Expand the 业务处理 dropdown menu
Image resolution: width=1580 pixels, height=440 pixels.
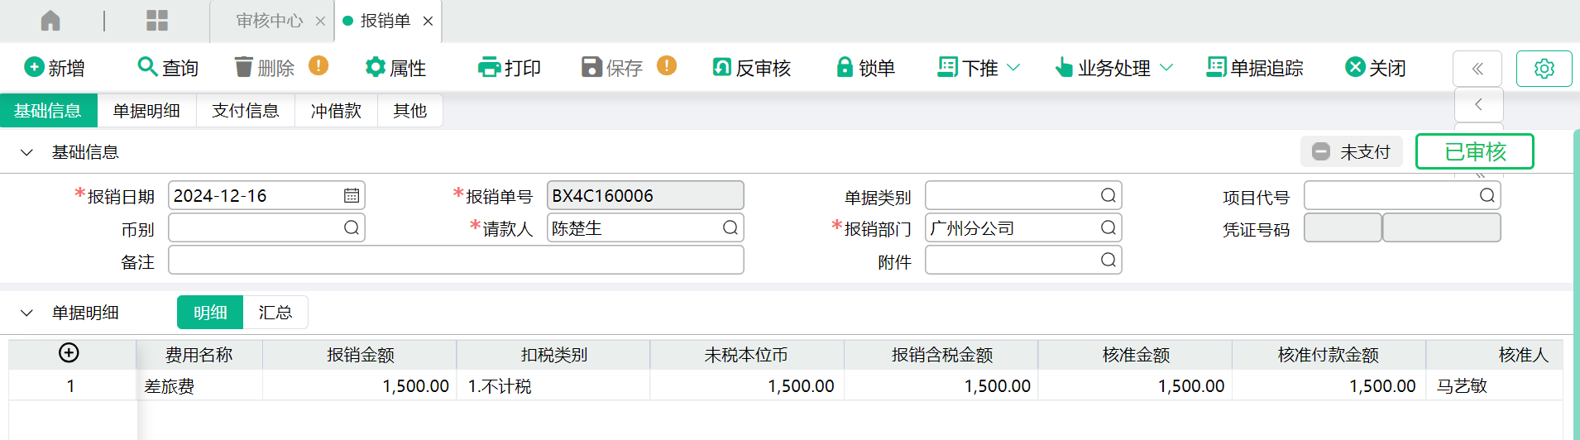(x=1166, y=68)
